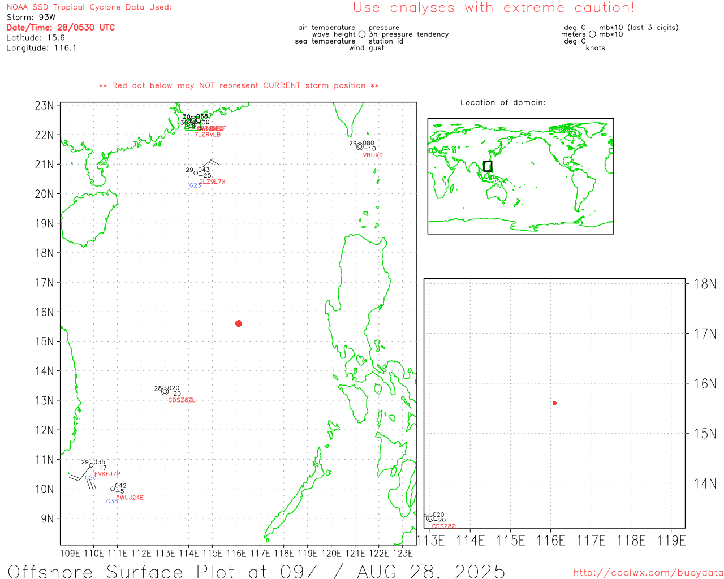
Task: Click the 123E longitude axis label
Action: pyautogui.click(x=403, y=553)
